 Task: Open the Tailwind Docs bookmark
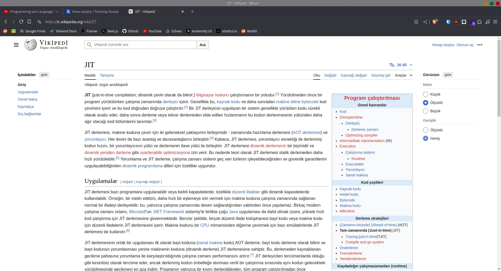(63, 31)
